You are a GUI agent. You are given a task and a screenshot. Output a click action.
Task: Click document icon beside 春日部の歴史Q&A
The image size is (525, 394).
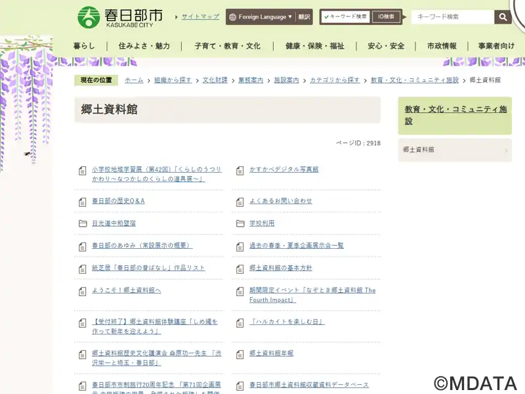[x=83, y=202]
